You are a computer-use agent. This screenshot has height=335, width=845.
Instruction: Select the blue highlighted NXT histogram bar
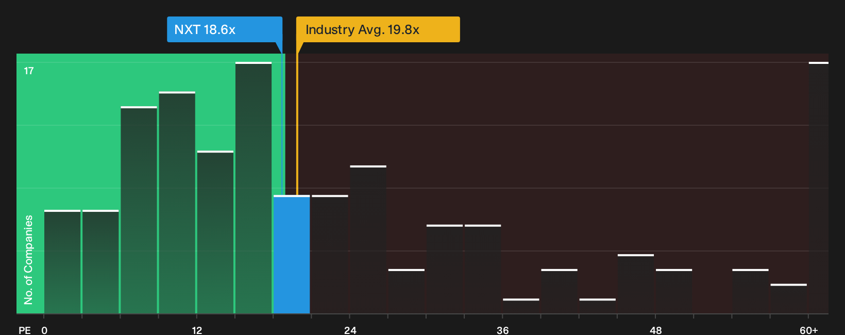[x=292, y=255]
